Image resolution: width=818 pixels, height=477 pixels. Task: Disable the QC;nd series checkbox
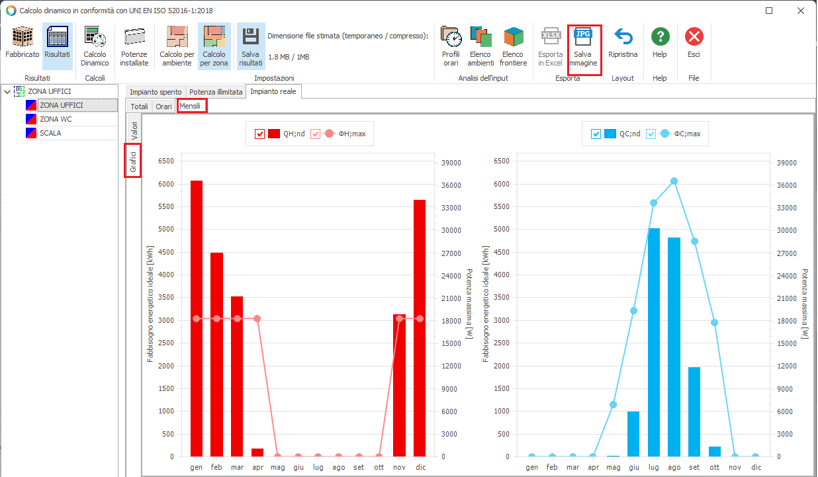coord(596,134)
